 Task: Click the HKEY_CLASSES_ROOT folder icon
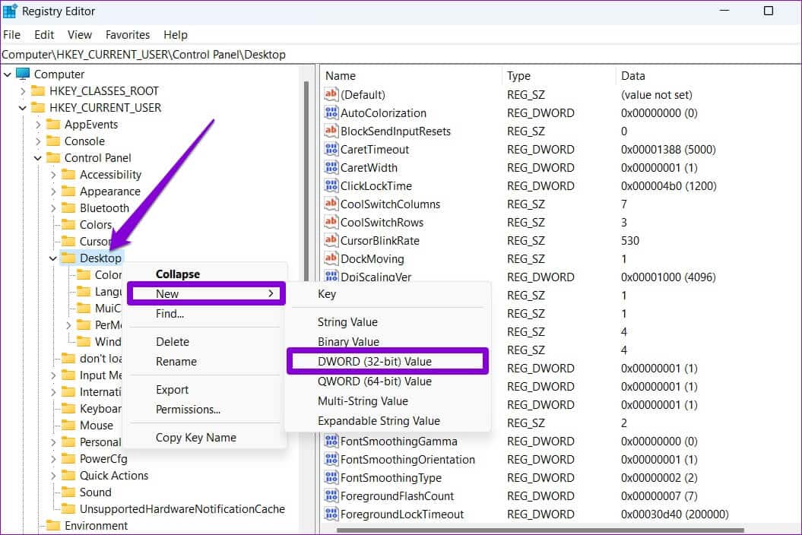38,91
